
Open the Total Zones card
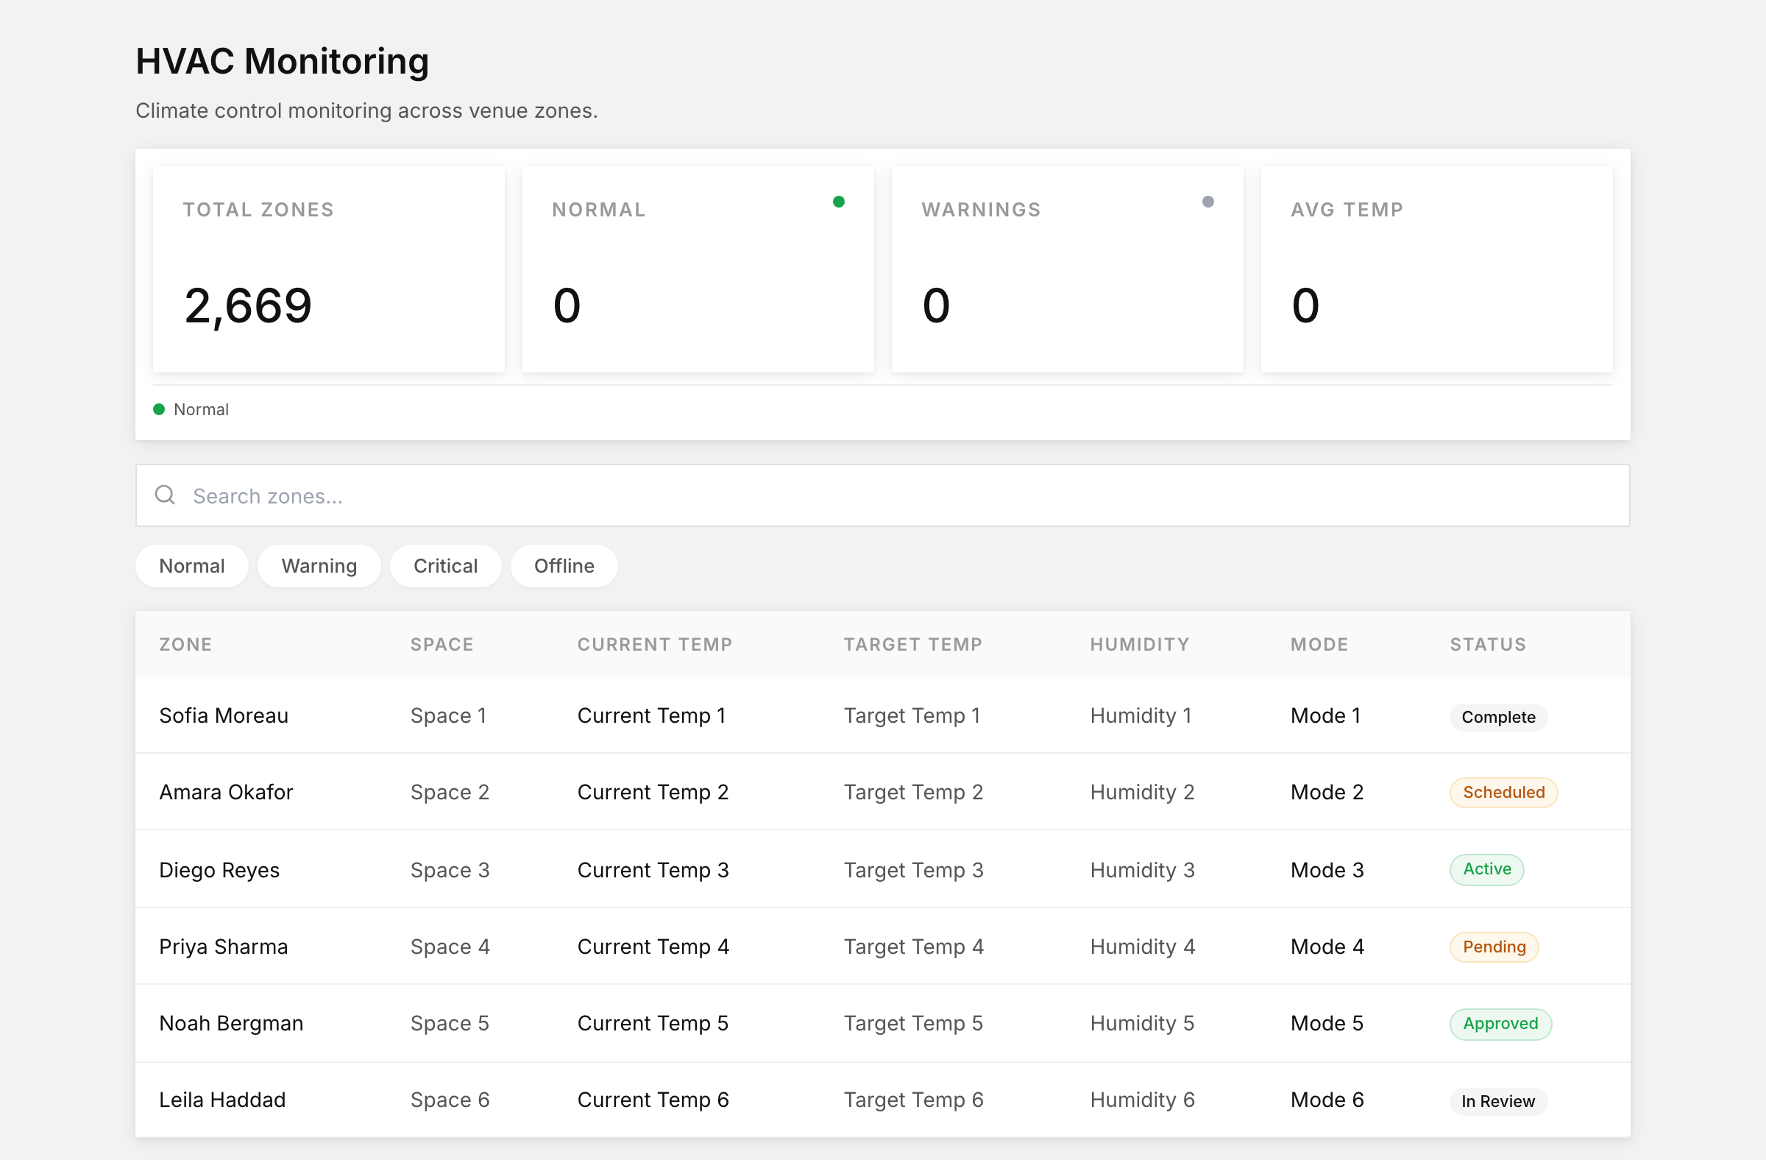(x=329, y=269)
